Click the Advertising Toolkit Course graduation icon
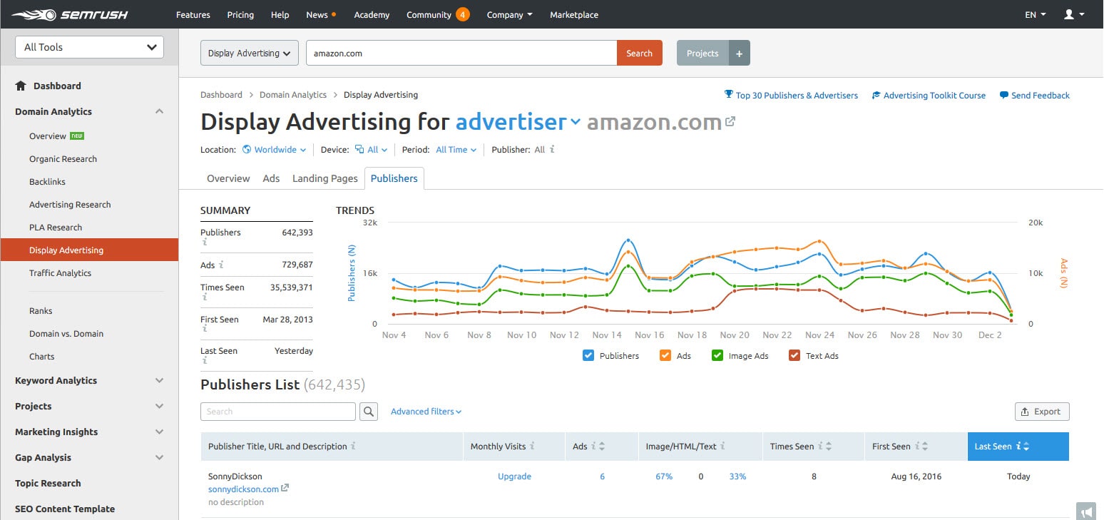 (876, 95)
